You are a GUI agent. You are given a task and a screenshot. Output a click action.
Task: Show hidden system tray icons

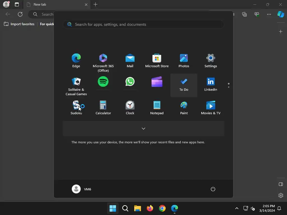237,208
